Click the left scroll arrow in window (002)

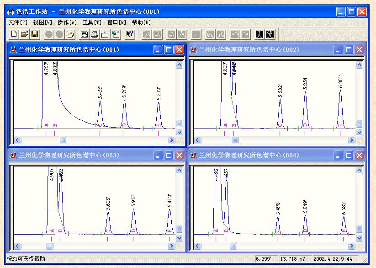coord(197,140)
